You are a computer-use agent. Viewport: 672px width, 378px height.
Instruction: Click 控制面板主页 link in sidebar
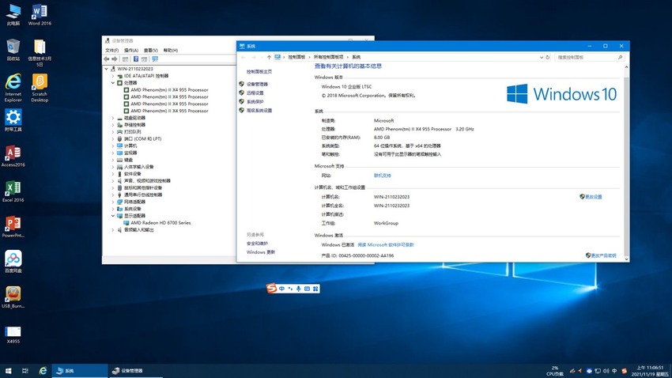259,72
